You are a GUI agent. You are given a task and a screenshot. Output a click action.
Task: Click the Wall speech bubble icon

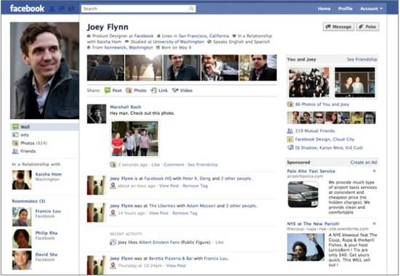tap(15, 126)
